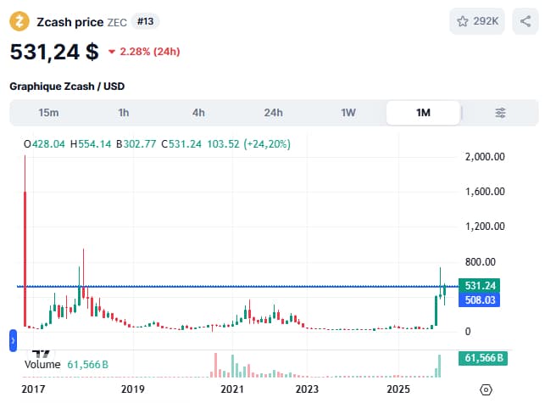The image size is (545, 403).
Task: Switch to the 1W interval
Action: pos(348,113)
